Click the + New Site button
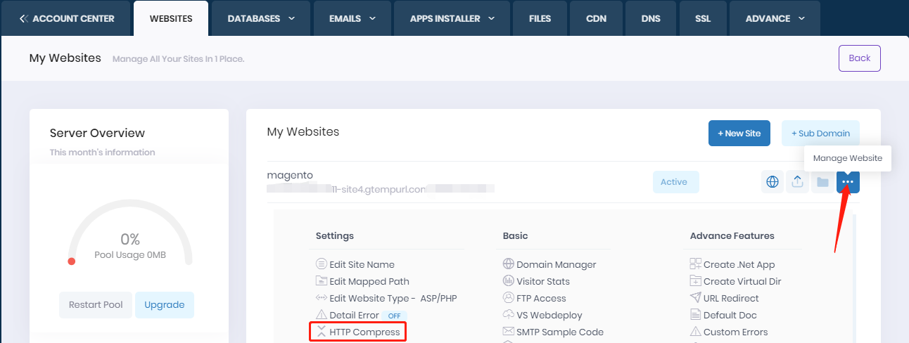909x343 pixels. pos(739,134)
